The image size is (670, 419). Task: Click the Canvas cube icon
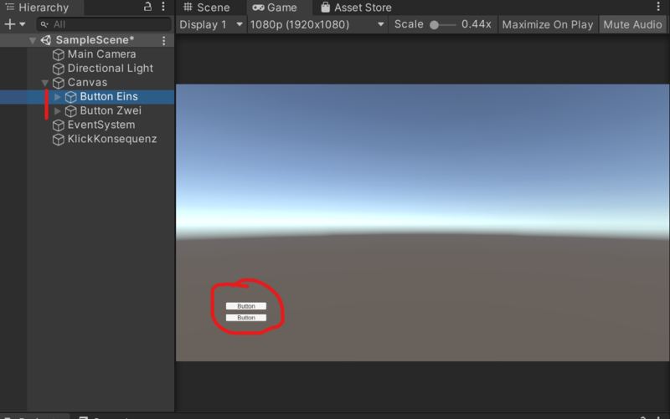pyautogui.click(x=58, y=83)
